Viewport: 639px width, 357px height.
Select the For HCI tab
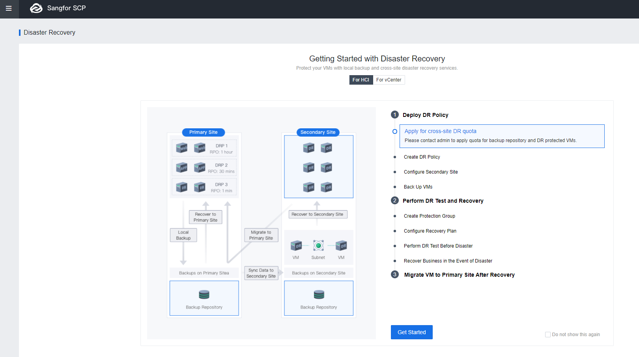tap(361, 80)
